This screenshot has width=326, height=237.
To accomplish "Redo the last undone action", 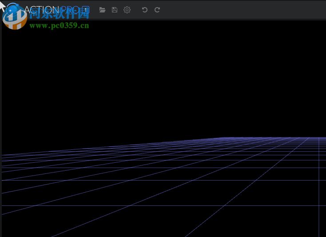I will (x=157, y=10).
